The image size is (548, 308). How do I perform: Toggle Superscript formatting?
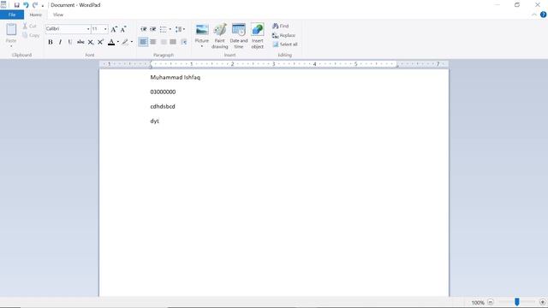click(100, 42)
